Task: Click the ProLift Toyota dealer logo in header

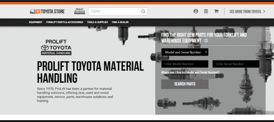Action: (x=79, y=11)
